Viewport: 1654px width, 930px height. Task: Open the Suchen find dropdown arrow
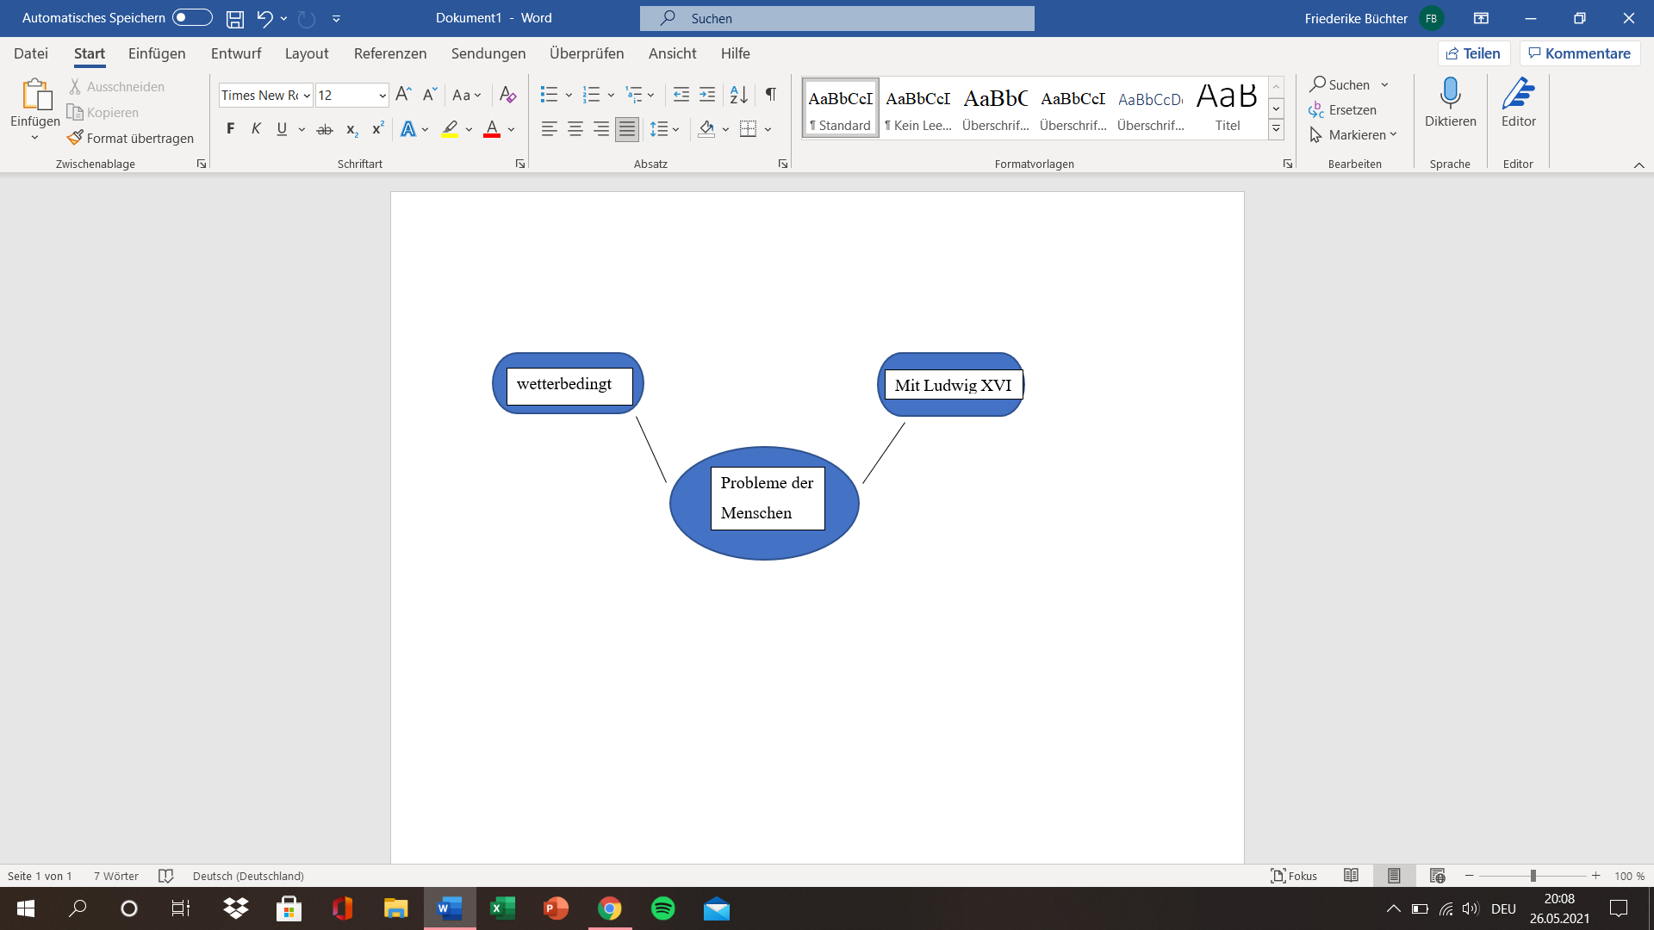(1384, 84)
